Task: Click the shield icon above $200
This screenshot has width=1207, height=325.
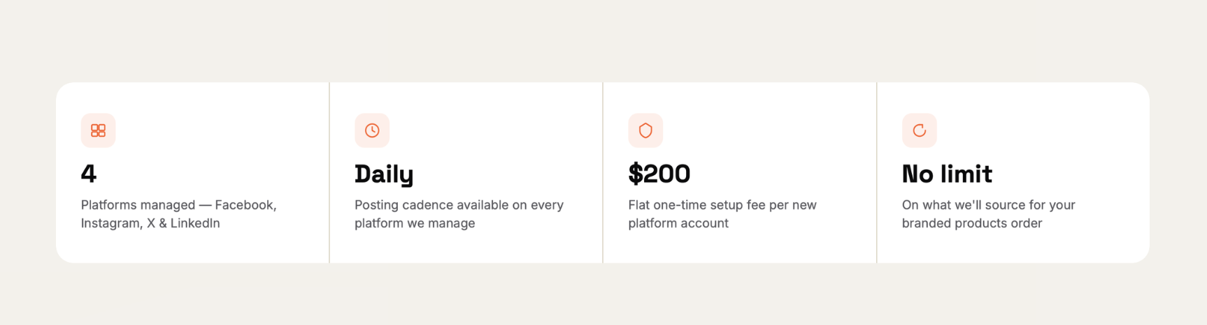Action: click(645, 130)
